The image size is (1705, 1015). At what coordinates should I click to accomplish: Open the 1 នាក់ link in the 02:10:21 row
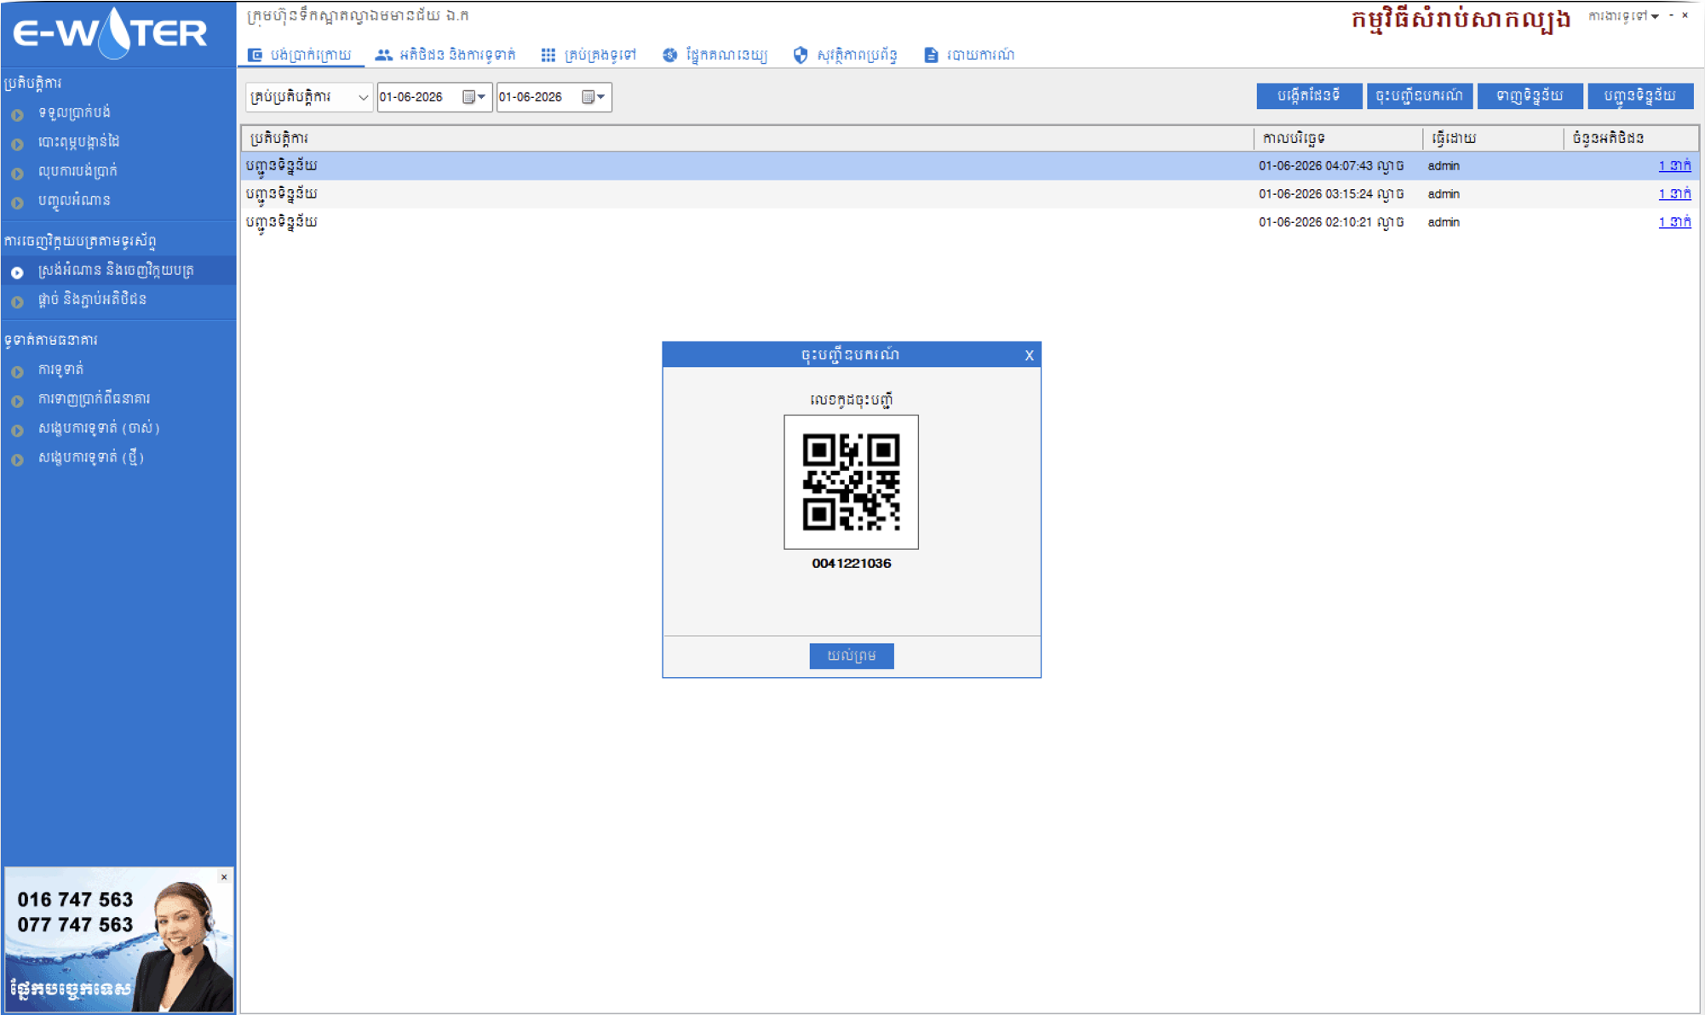coord(1674,222)
